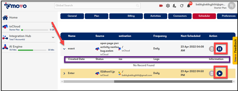The image size is (238, 91).
Task: Click the schedule name 'Enter'
Action: (x=71, y=73)
